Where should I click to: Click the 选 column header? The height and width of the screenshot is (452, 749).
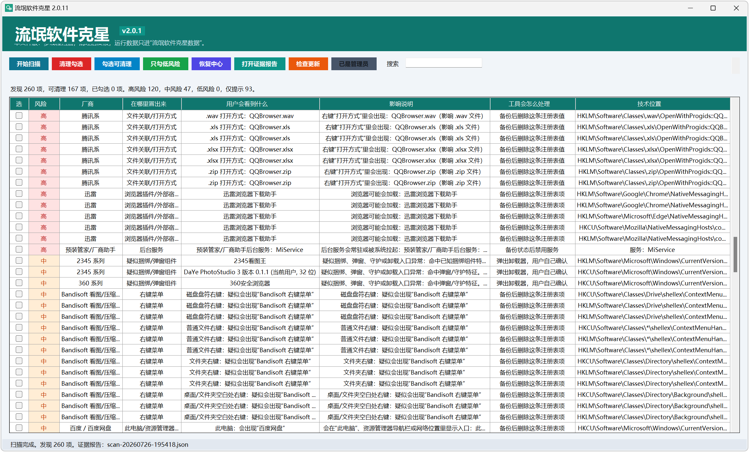click(x=19, y=104)
